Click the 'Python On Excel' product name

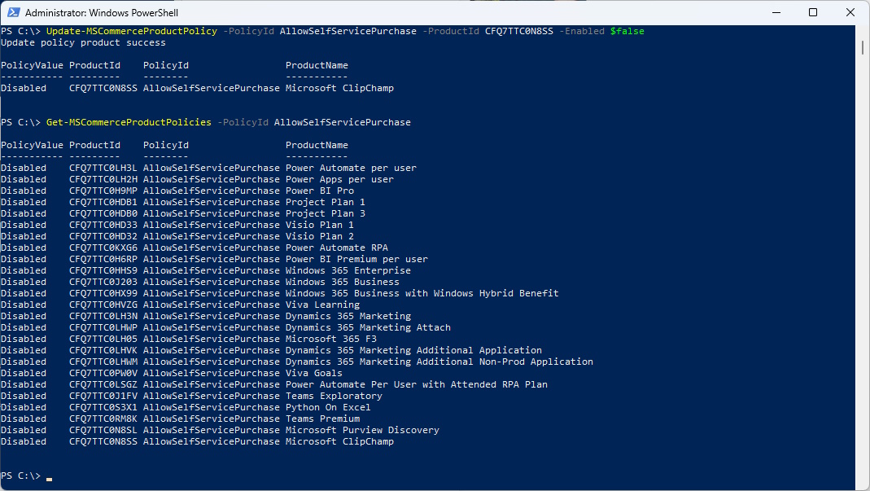pos(328,407)
